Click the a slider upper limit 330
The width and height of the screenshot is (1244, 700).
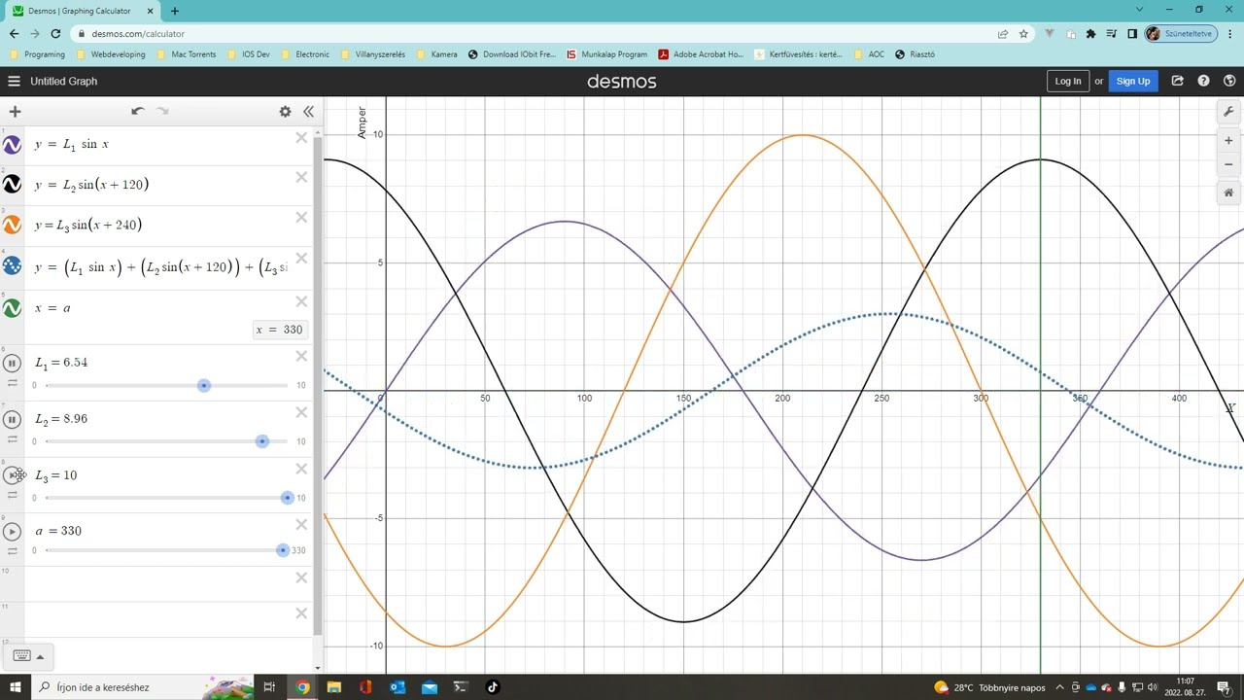point(298,550)
